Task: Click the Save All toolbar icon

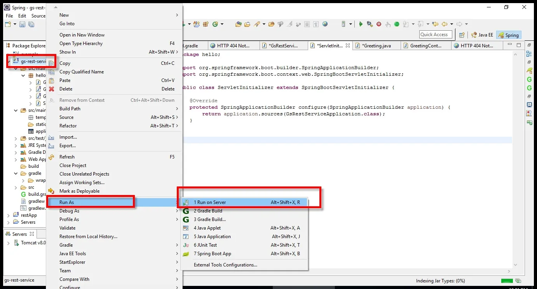Action: [31, 24]
